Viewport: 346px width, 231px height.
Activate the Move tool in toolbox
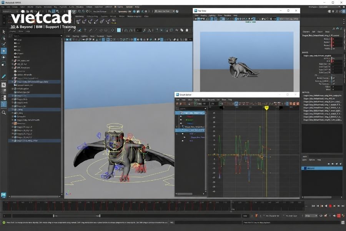[x=4, y=51]
